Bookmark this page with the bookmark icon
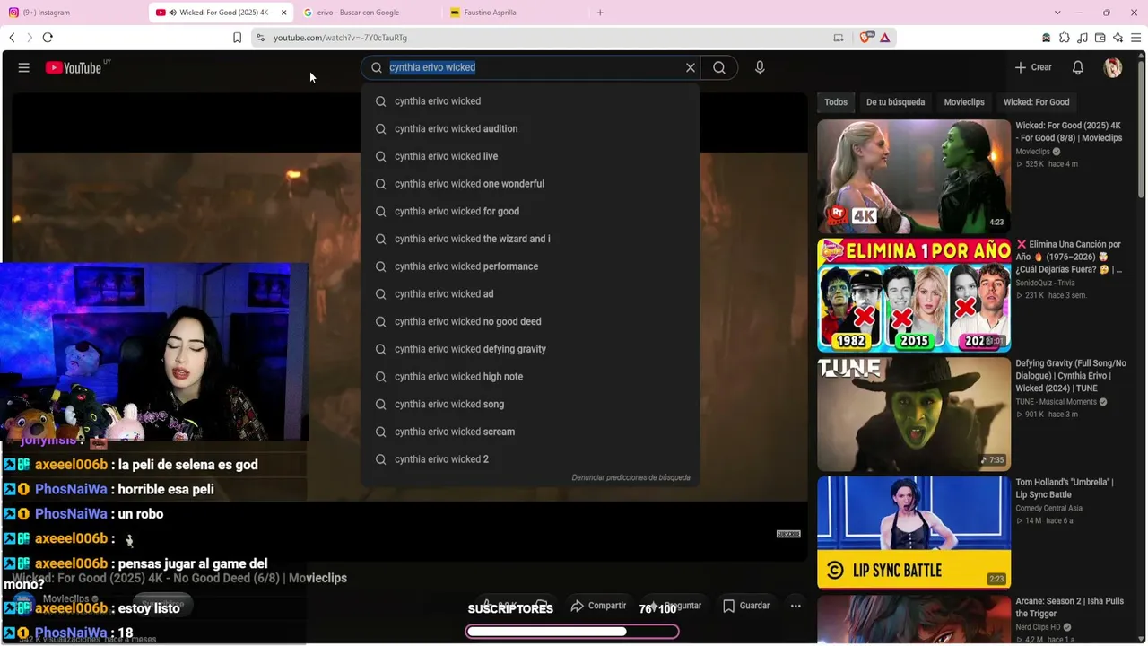The width and height of the screenshot is (1148, 646). [237, 38]
